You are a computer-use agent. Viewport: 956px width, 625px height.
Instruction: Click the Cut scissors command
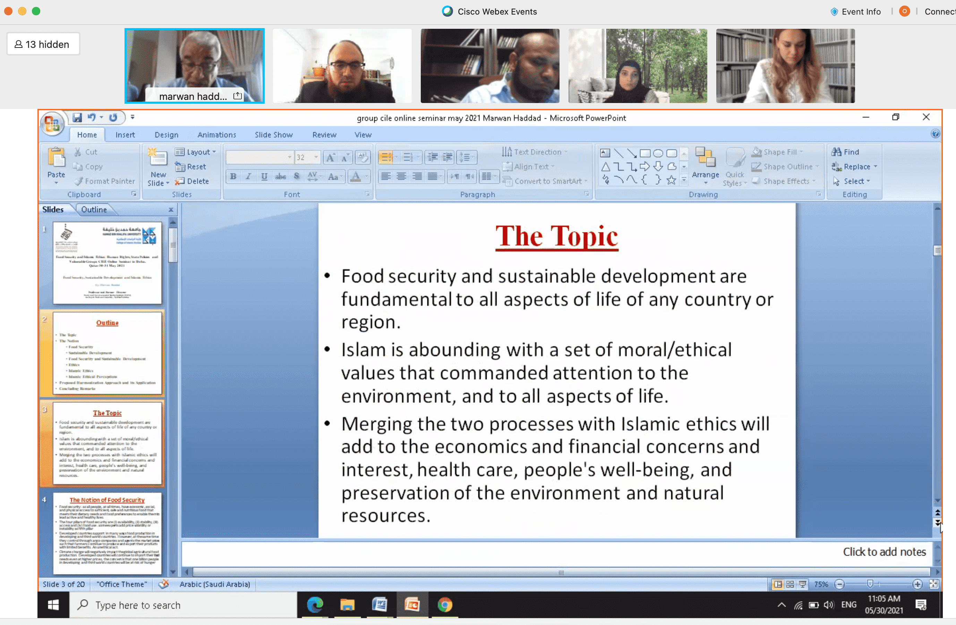[86, 152]
